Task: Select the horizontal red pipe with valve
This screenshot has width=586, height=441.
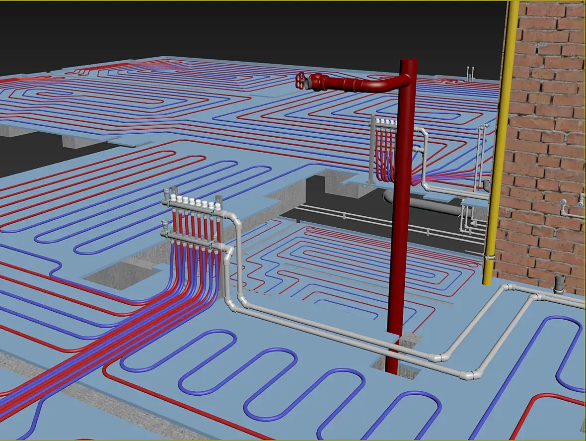Action: coord(355,83)
